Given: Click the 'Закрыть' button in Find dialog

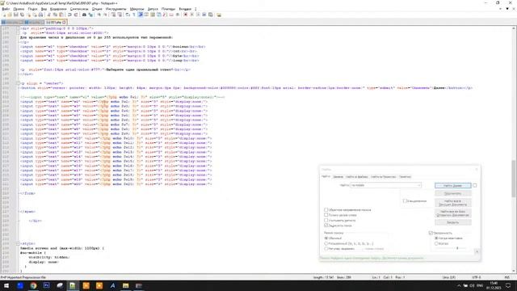Looking at the screenshot, I should coord(452,222).
